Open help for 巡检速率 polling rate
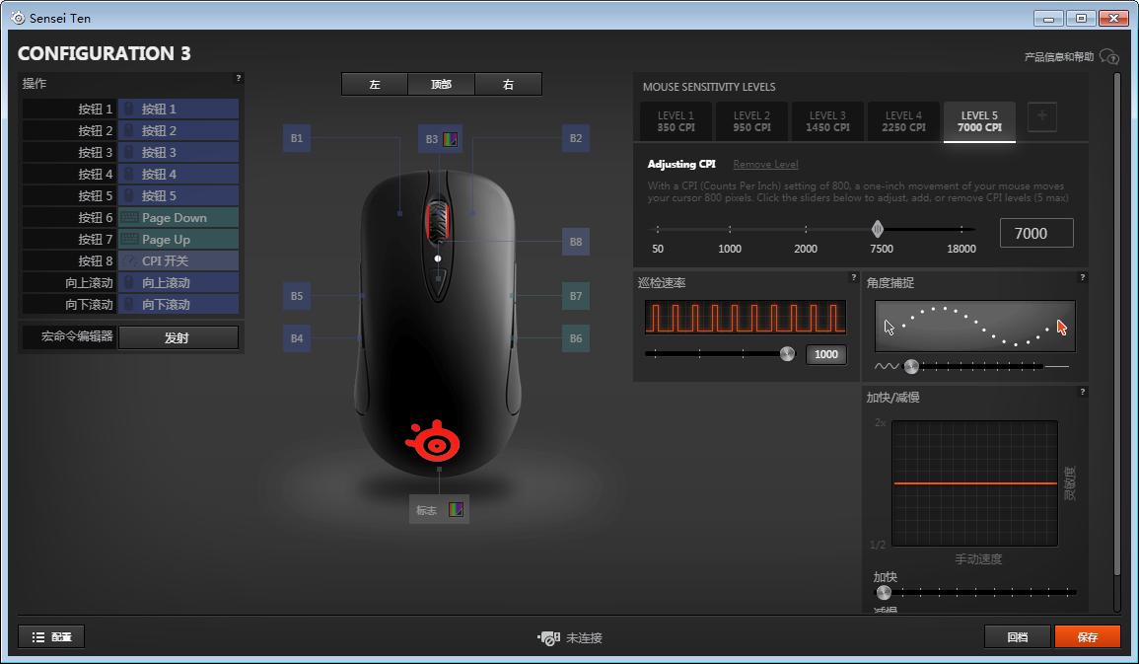 coord(854,277)
